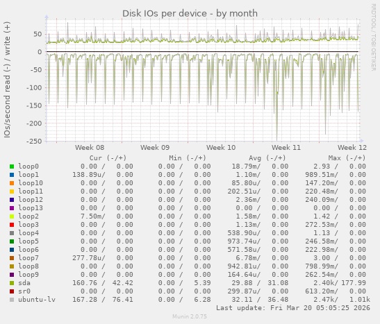Select the loop4 device label
This screenshot has height=324, width=380.
pos(28,233)
